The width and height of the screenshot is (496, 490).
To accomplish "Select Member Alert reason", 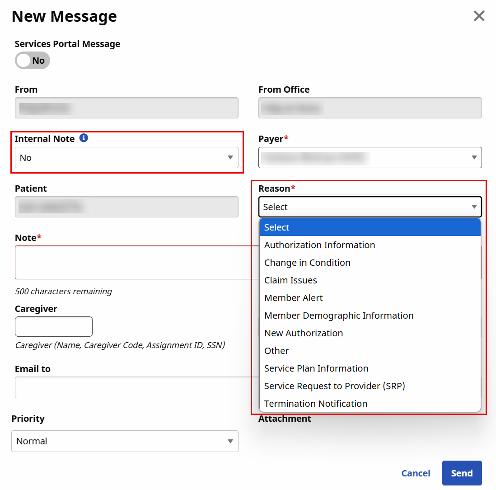I will pos(294,298).
